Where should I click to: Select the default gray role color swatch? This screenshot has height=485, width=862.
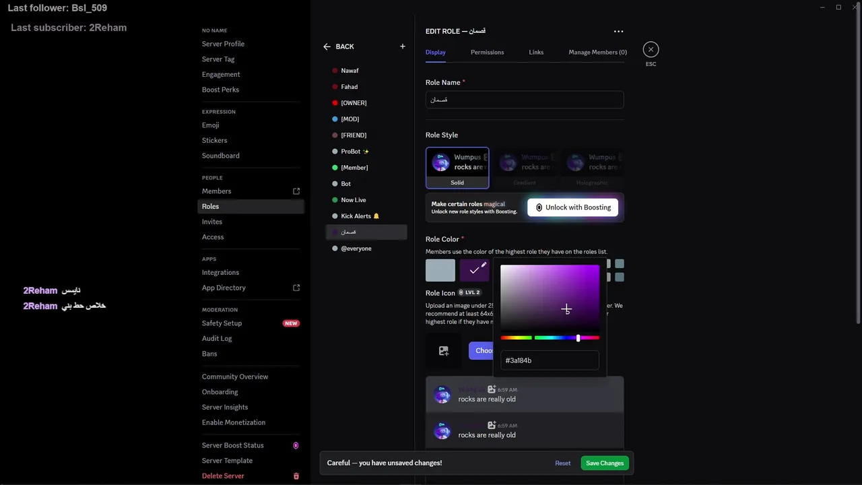tap(440, 270)
